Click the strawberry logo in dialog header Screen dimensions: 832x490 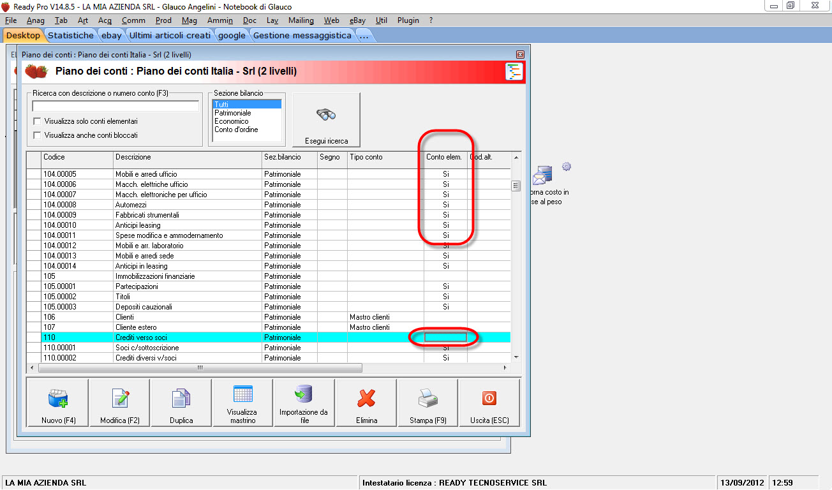(36, 71)
